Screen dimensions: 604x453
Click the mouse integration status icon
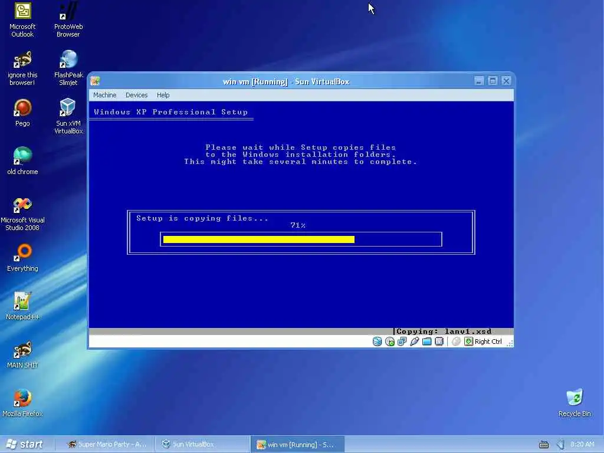tap(456, 342)
